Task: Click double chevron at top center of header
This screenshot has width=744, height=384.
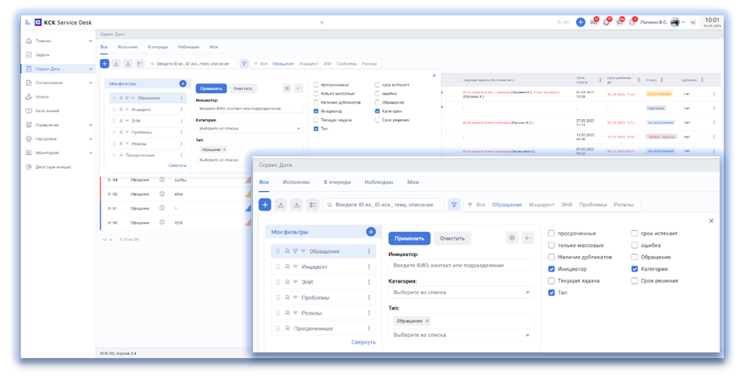Action: pyautogui.click(x=323, y=23)
